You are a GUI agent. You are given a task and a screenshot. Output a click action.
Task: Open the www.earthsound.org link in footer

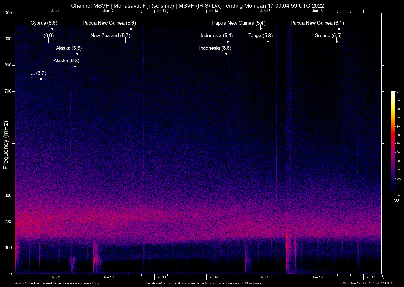[x=83, y=283]
